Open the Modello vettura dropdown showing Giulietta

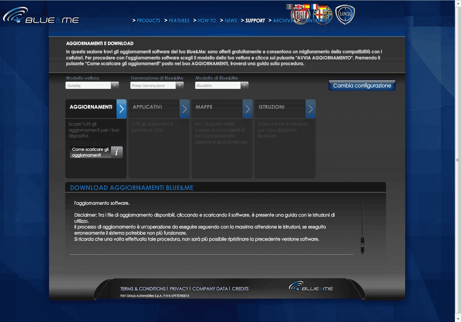(92, 85)
